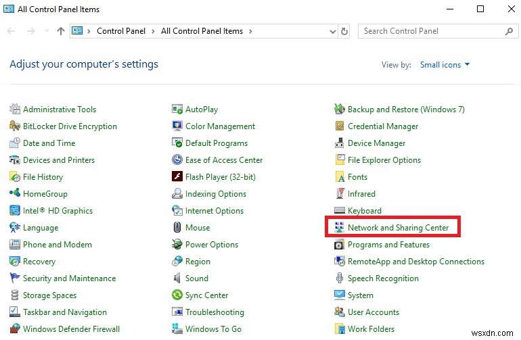Click the Speech Recognition microphone icon
Image resolution: width=521 pixels, height=340 pixels.
point(340,278)
